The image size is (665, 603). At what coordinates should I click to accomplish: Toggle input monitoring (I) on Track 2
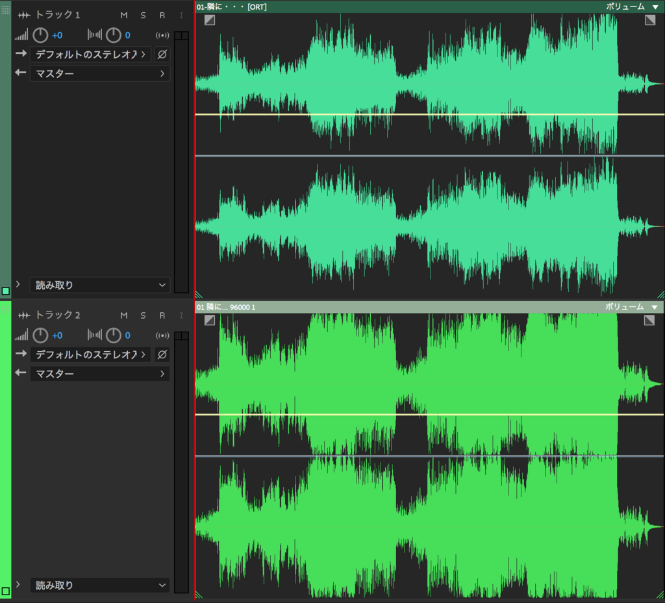tap(181, 315)
